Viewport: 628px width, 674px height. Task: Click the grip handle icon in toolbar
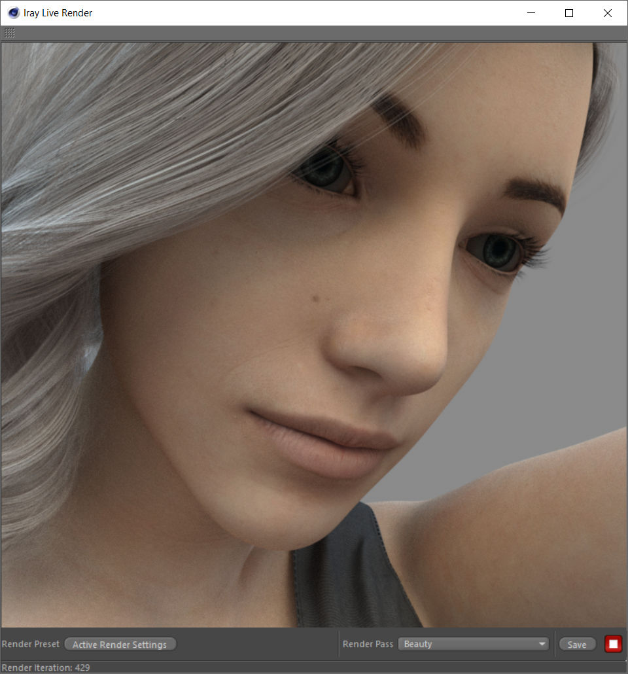click(x=9, y=33)
